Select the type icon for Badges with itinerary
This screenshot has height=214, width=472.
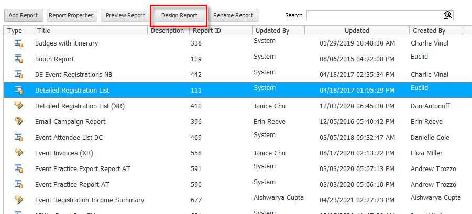pyautogui.click(x=19, y=43)
